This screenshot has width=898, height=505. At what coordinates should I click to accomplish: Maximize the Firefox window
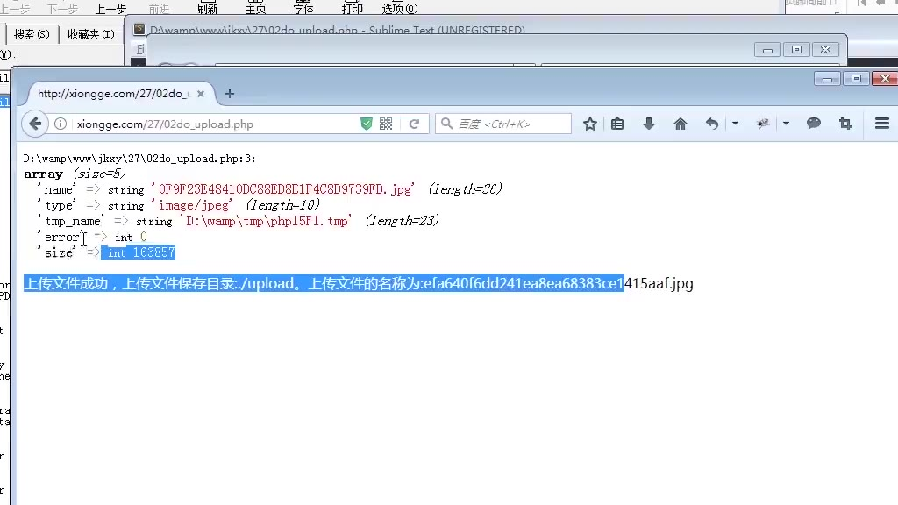[x=856, y=78]
